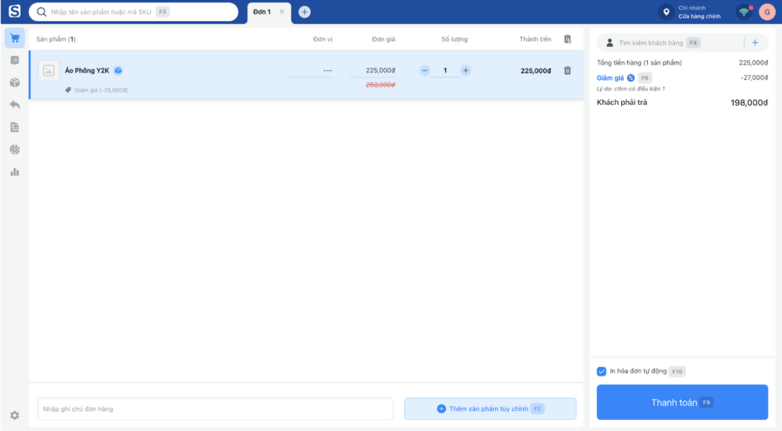Screen dimensions: 782x431
Task: Increase quantity with plus button
Action: (465, 70)
